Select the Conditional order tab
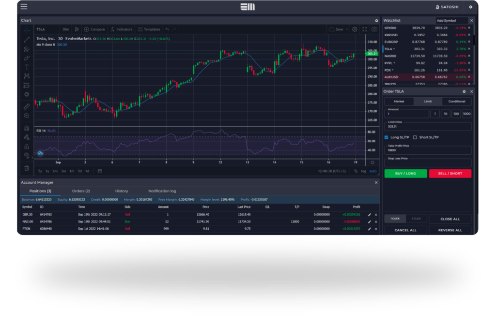496x323 pixels. click(x=456, y=102)
